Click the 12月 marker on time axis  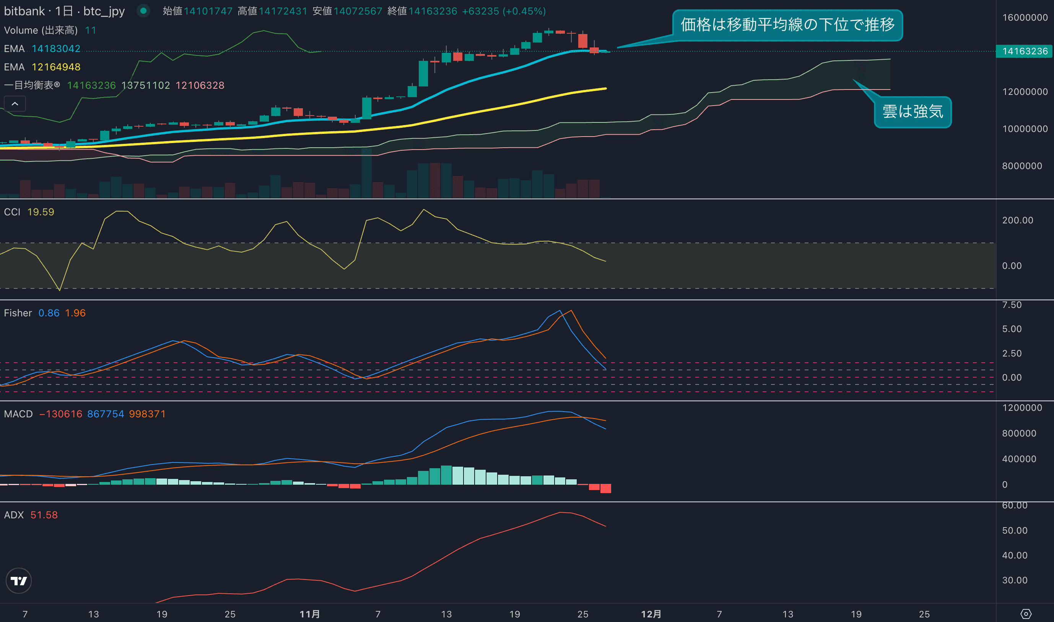[x=651, y=614]
